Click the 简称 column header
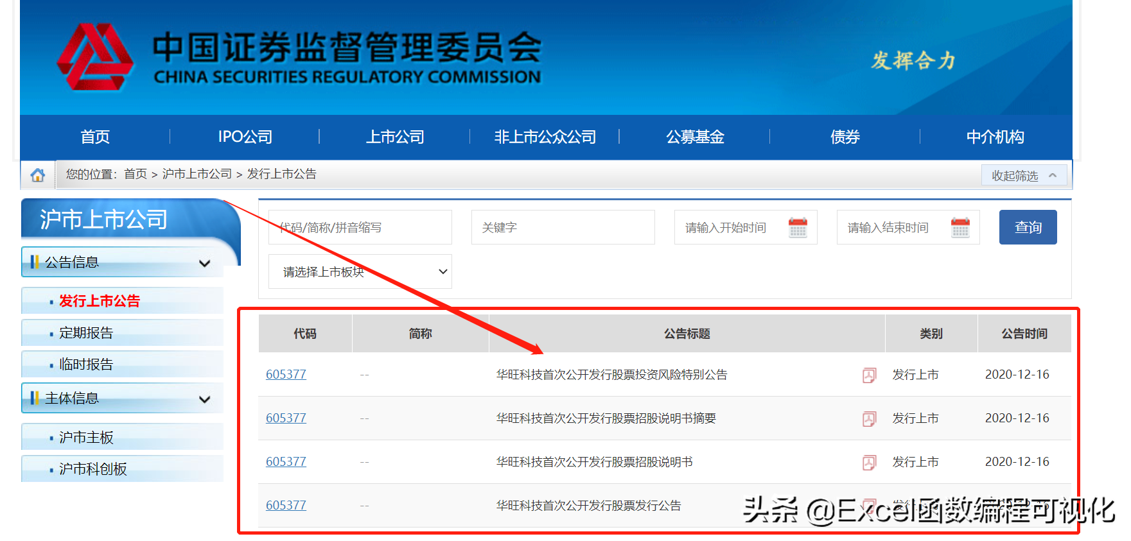The image size is (1131, 541). [x=421, y=334]
